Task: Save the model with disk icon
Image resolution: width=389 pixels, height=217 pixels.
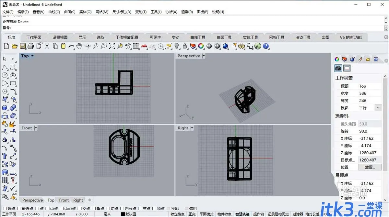Action: click(x=23, y=46)
